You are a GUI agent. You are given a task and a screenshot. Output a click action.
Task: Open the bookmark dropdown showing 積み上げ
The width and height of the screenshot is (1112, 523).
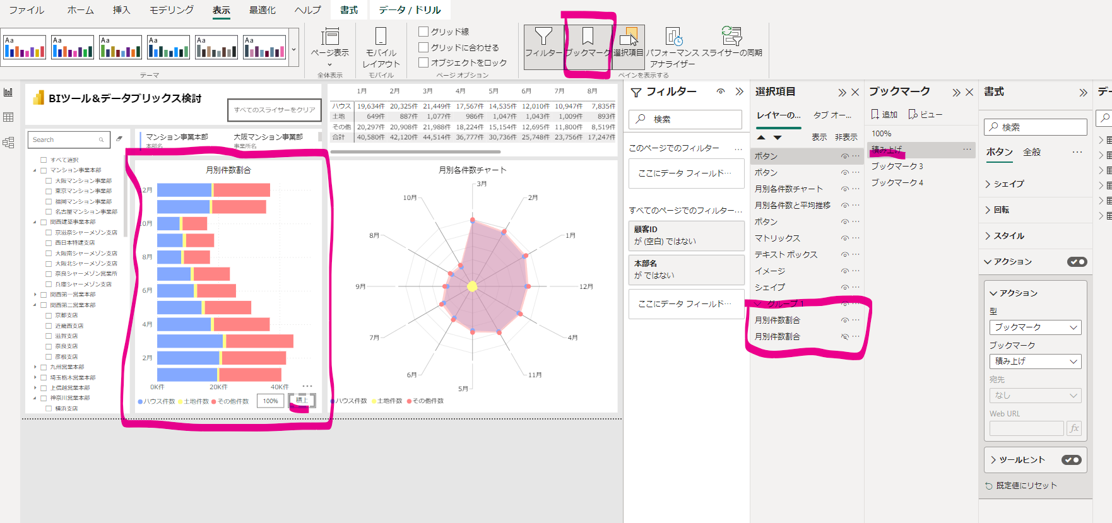(1035, 361)
